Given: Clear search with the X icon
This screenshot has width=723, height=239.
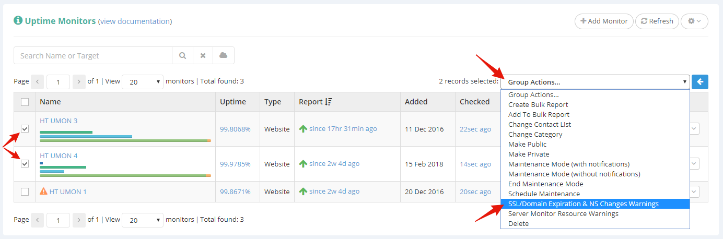Looking at the screenshot, I should pyautogui.click(x=203, y=55).
